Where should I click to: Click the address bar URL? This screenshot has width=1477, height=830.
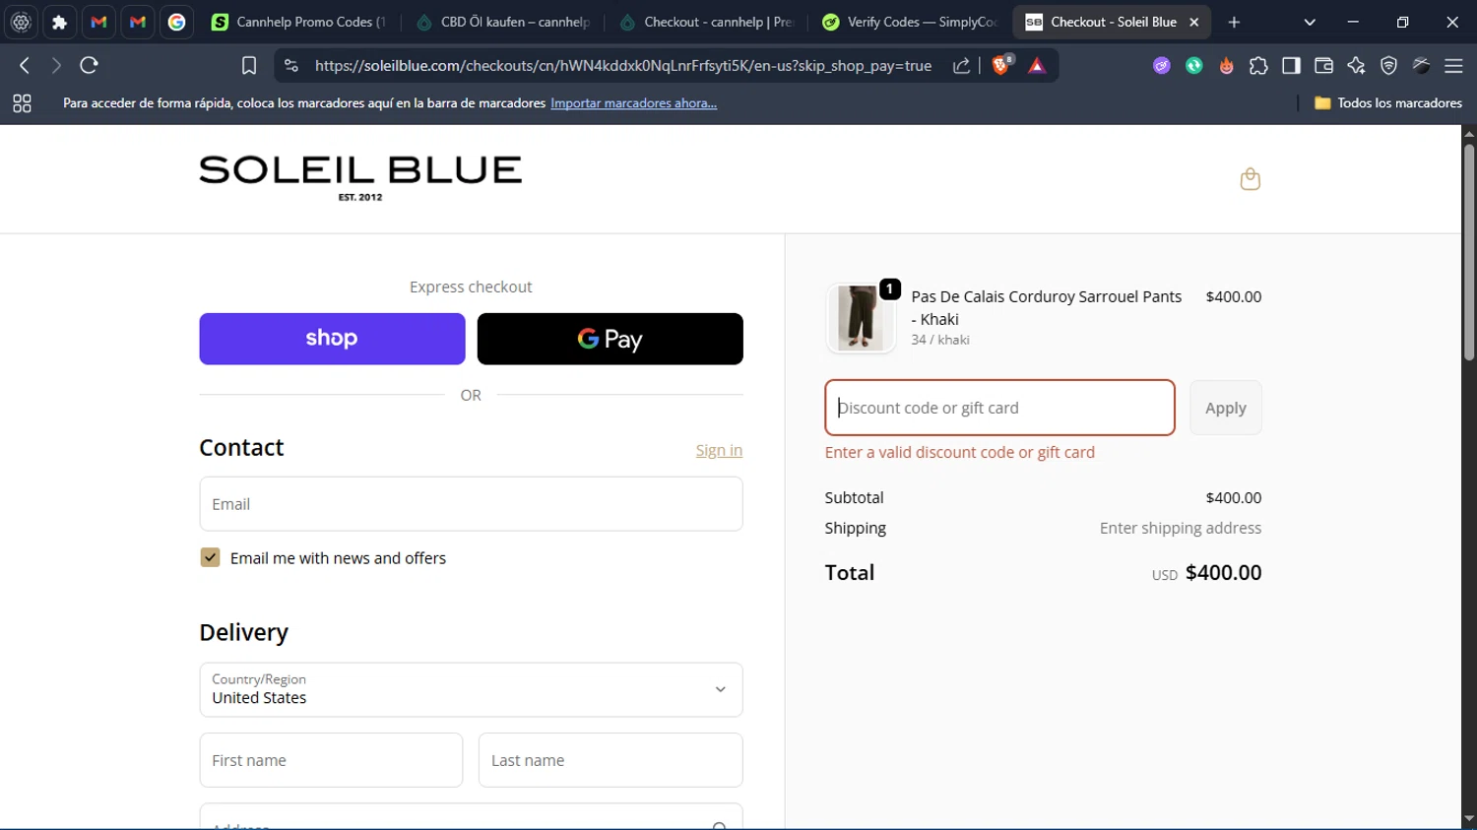622,66
